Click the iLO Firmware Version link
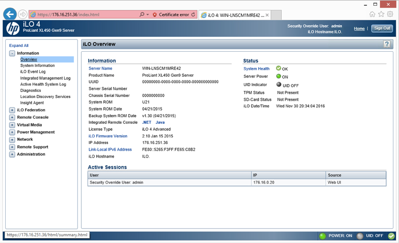The width and height of the screenshot is (399, 243). (108, 136)
